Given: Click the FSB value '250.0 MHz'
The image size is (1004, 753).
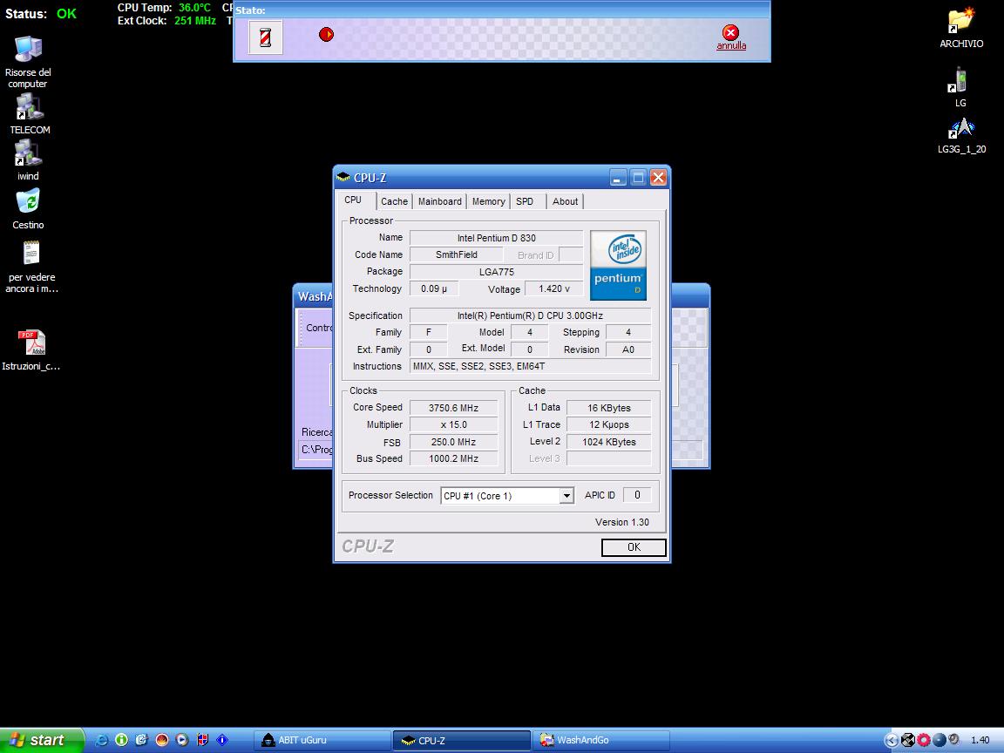Looking at the screenshot, I should click(453, 442).
